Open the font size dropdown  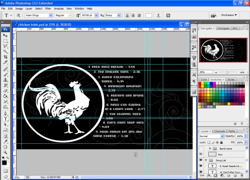point(96,15)
